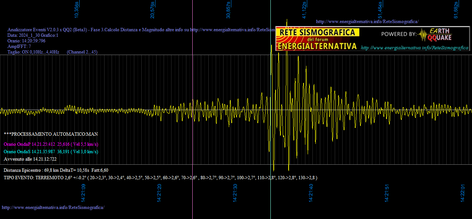Click the 14:21:51 bottom time label
The width and height of the screenshot is (472, 219).
pos(387,193)
